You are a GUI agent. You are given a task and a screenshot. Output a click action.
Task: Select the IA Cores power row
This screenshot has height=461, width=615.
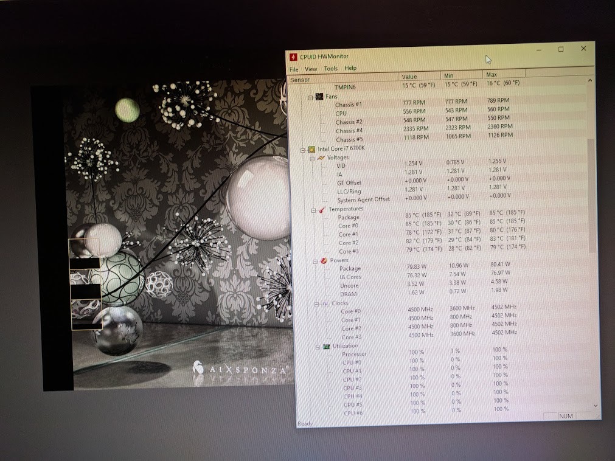tap(441, 276)
